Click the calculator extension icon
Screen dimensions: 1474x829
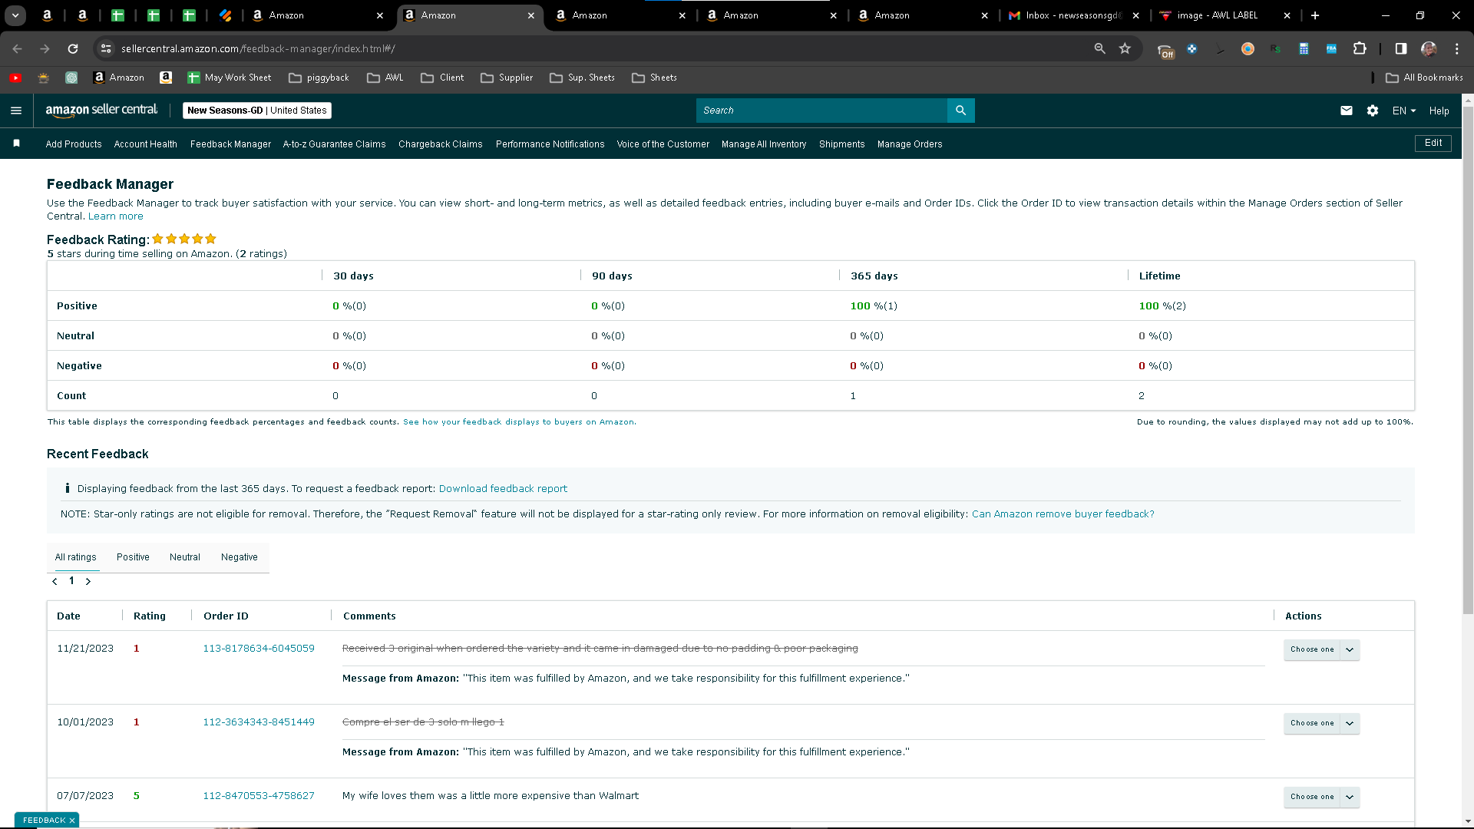click(1304, 48)
